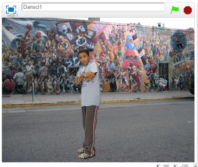Collapse the stage with the corner triangle
Image resolution: width=198 pixels, height=167 pixels.
click(x=196, y=165)
